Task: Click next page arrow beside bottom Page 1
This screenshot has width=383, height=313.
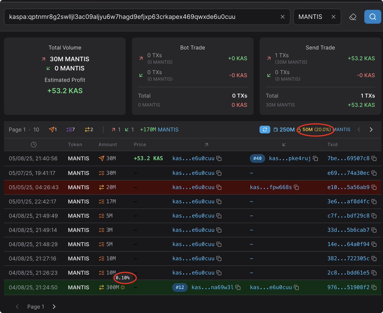Action: (54, 307)
